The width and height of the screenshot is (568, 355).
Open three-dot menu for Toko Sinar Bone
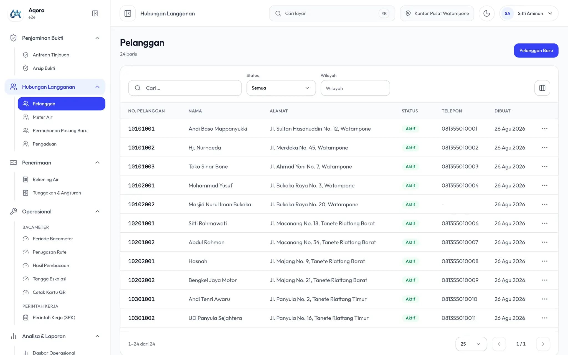[x=544, y=166]
